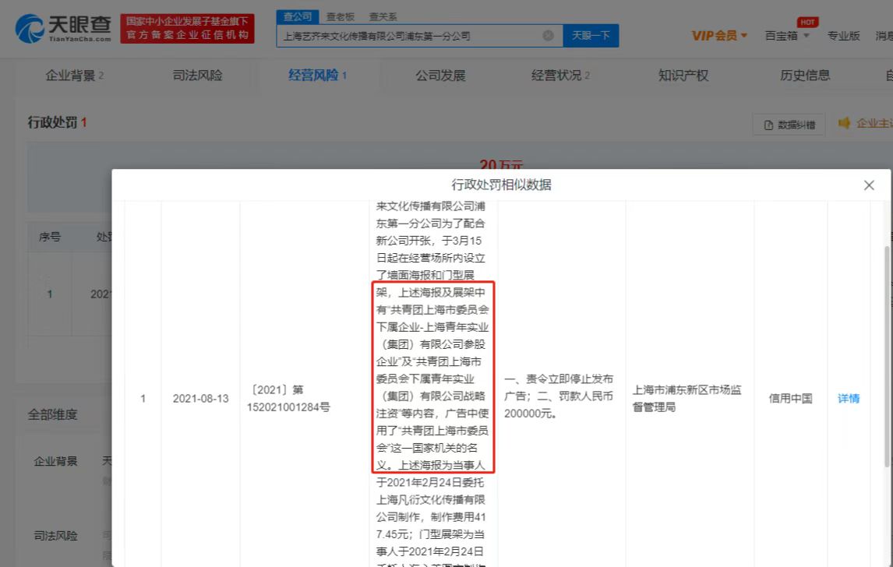The height and width of the screenshot is (567, 893).
Task: Expand the 百宝箱 menu
Action: click(787, 36)
